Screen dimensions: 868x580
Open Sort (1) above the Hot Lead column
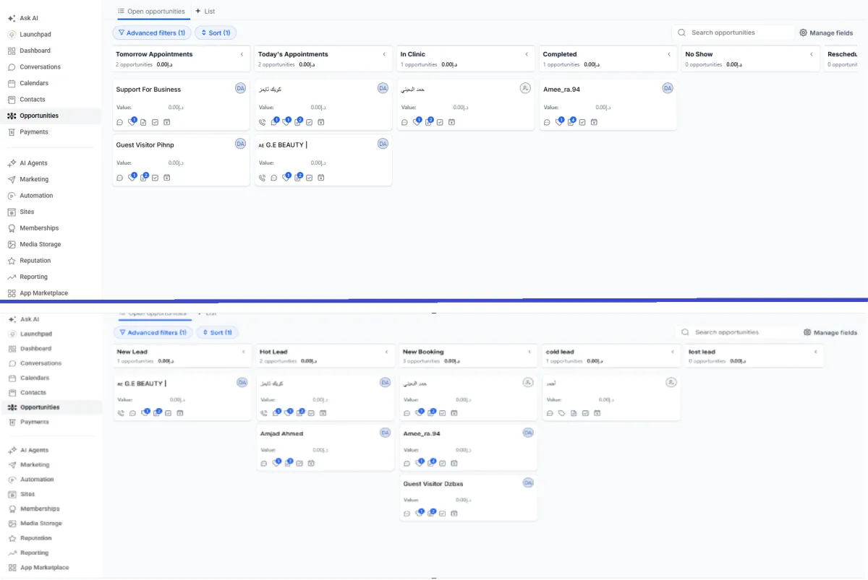(217, 333)
